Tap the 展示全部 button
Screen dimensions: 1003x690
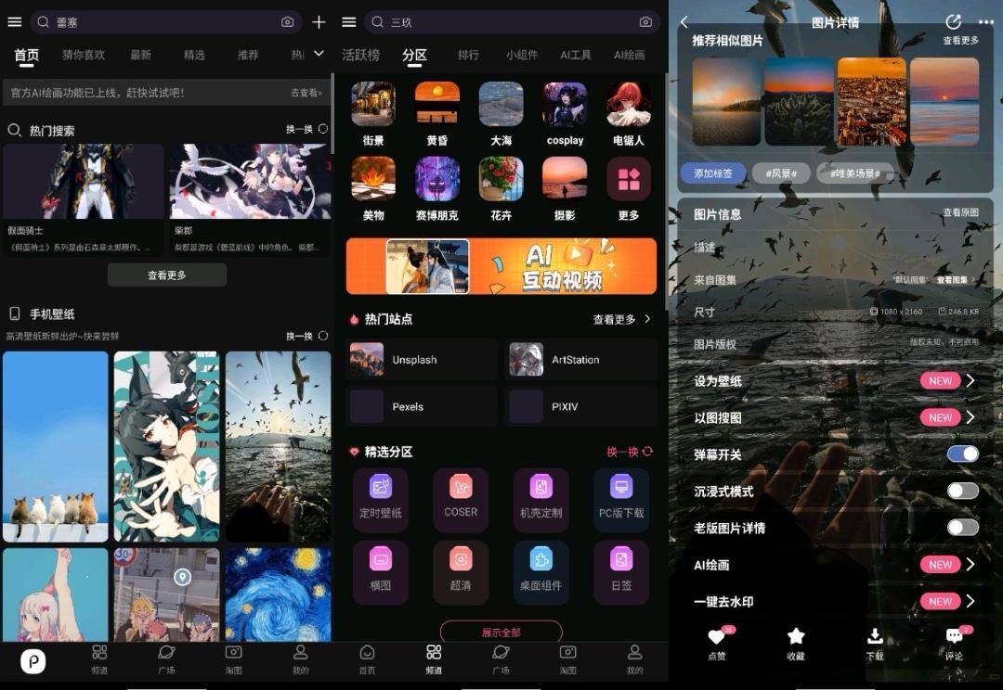click(501, 632)
